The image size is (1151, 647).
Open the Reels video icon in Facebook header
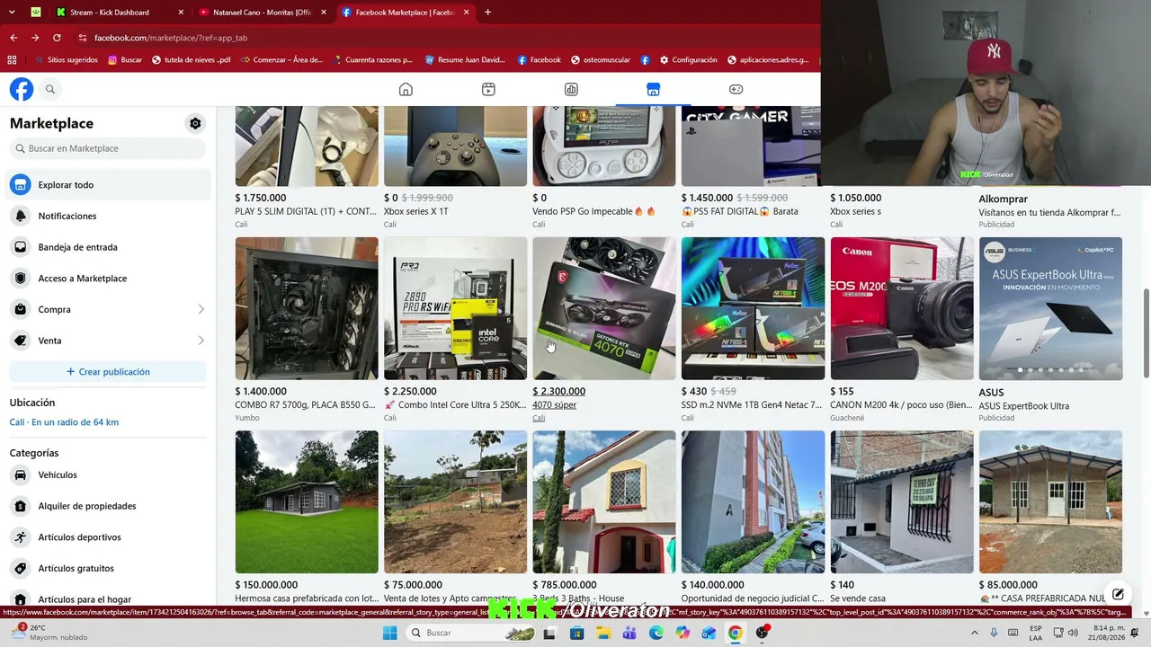pos(488,89)
